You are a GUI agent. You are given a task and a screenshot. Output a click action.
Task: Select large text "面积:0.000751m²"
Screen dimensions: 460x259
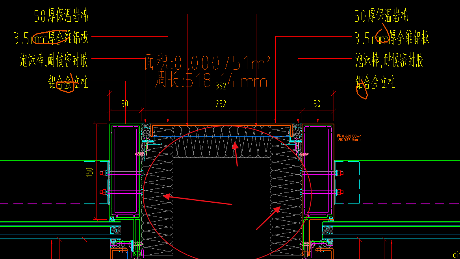click(207, 62)
